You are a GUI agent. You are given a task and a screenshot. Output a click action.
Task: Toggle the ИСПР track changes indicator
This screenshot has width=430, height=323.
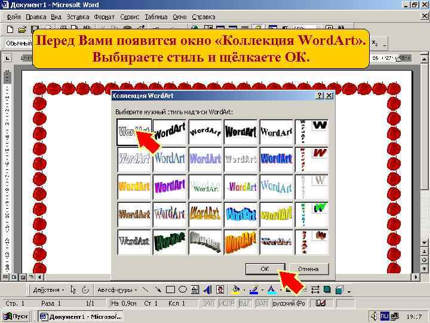click(x=227, y=303)
